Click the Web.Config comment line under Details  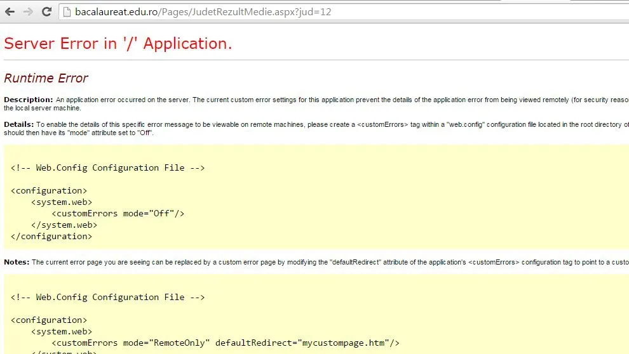pos(107,167)
